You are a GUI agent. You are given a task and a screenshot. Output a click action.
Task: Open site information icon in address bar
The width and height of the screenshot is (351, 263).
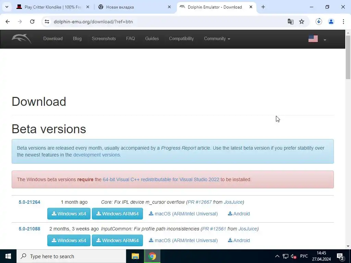[x=47, y=22]
